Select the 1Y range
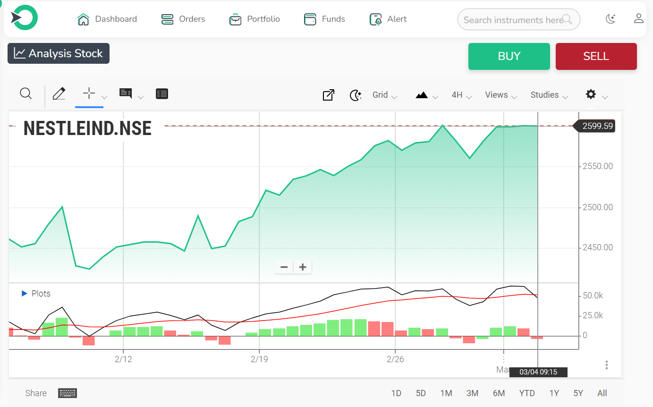This screenshot has height=407, width=653. [554, 393]
